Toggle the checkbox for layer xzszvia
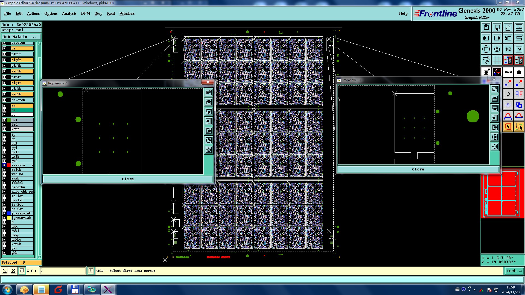The image size is (525, 295). 4,165
